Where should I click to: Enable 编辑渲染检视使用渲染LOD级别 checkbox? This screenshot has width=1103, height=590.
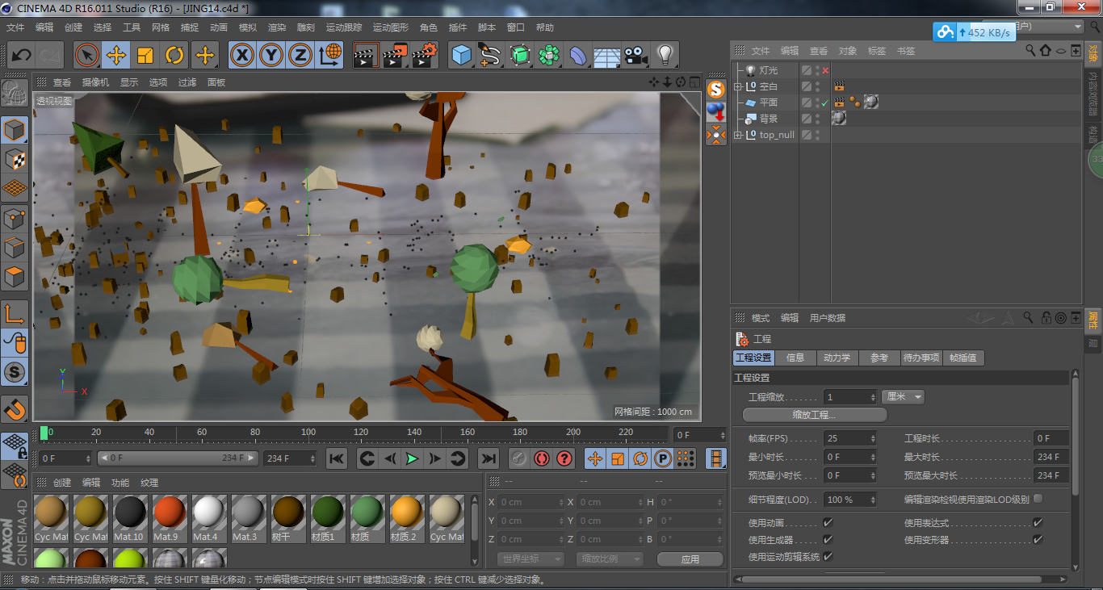point(1038,499)
